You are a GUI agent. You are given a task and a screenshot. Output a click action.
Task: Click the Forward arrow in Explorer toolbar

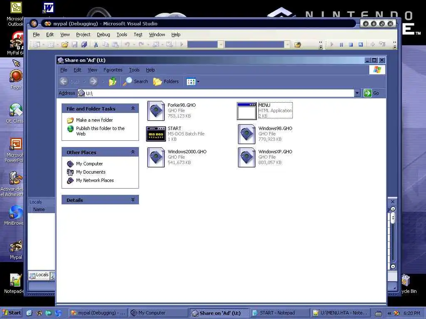94,81
